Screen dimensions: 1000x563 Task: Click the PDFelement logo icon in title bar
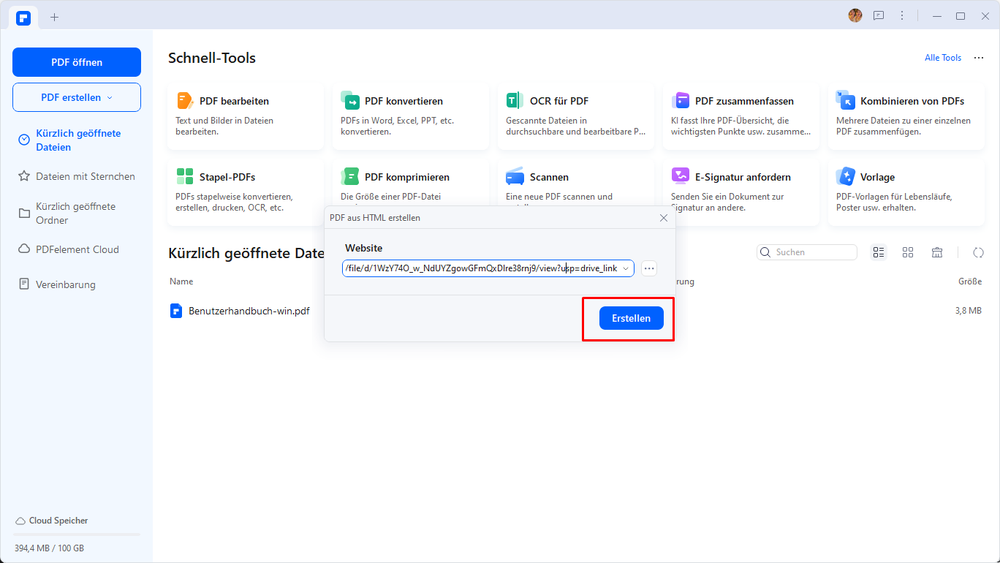(23, 17)
